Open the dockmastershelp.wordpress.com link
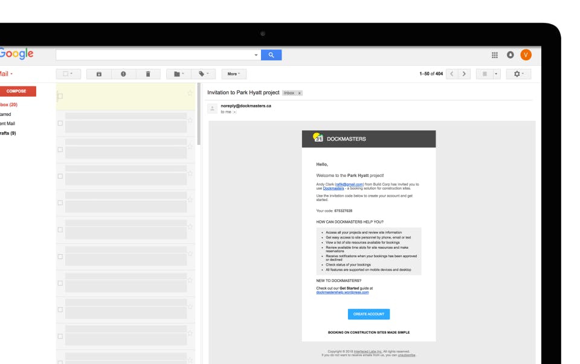This screenshot has height=364, width=580. click(x=343, y=292)
